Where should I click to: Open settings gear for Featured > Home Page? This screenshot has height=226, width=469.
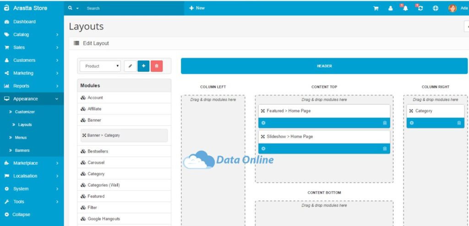pyautogui.click(x=263, y=123)
